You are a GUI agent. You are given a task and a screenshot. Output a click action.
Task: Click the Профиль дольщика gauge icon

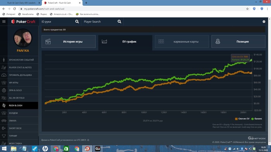pos(4,75)
